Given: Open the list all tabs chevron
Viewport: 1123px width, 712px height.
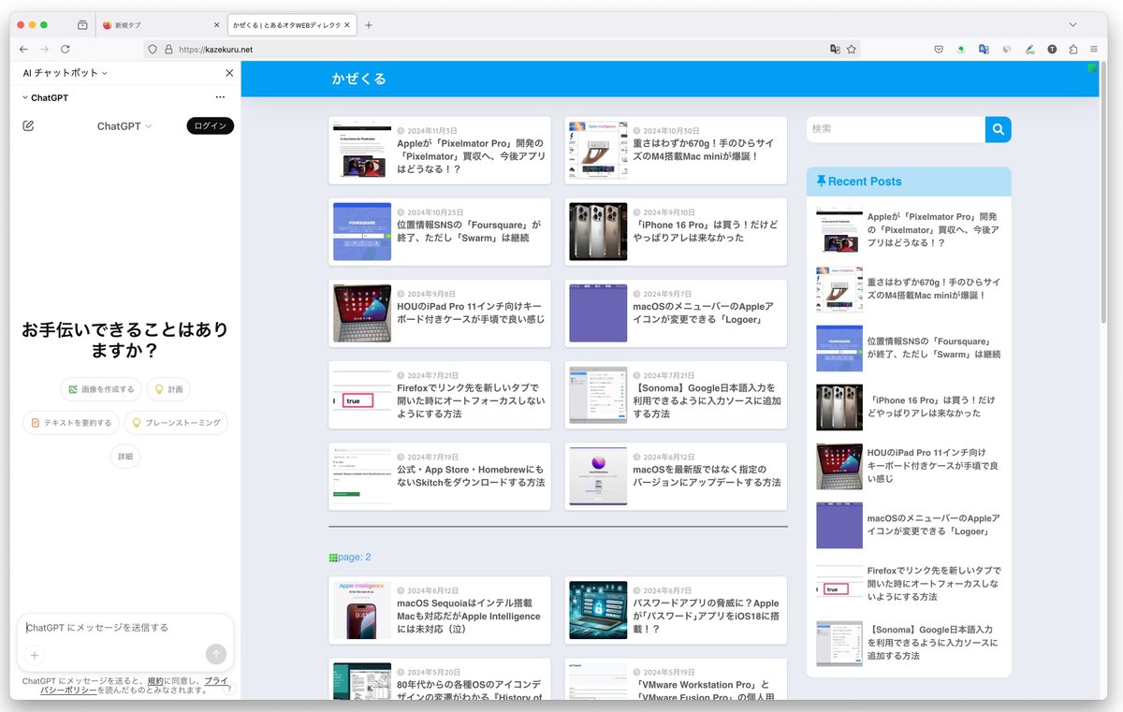Looking at the screenshot, I should (x=1073, y=25).
